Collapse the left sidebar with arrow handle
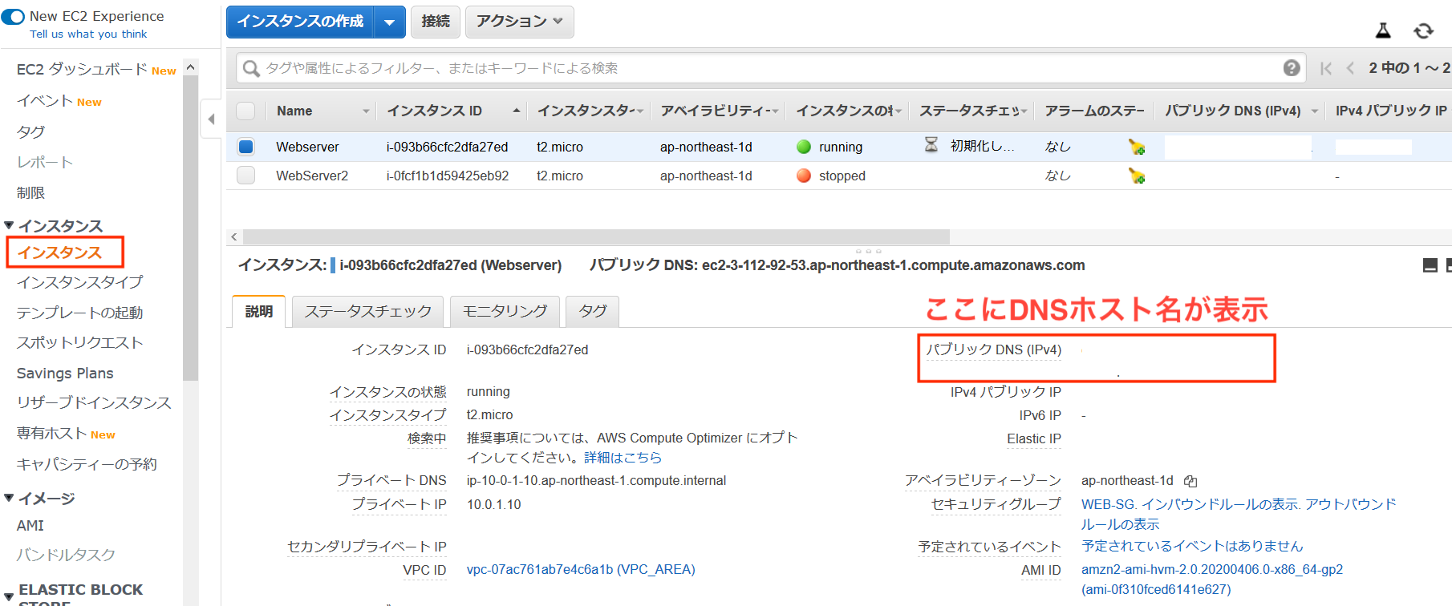The image size is (1452, 606). coord(211,119)
